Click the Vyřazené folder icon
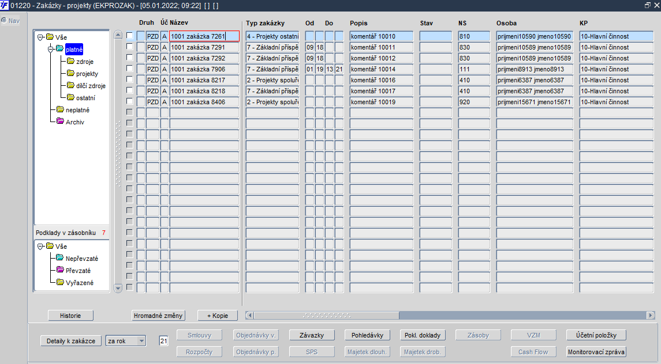 pyautogui.click(x=60, y=282)
